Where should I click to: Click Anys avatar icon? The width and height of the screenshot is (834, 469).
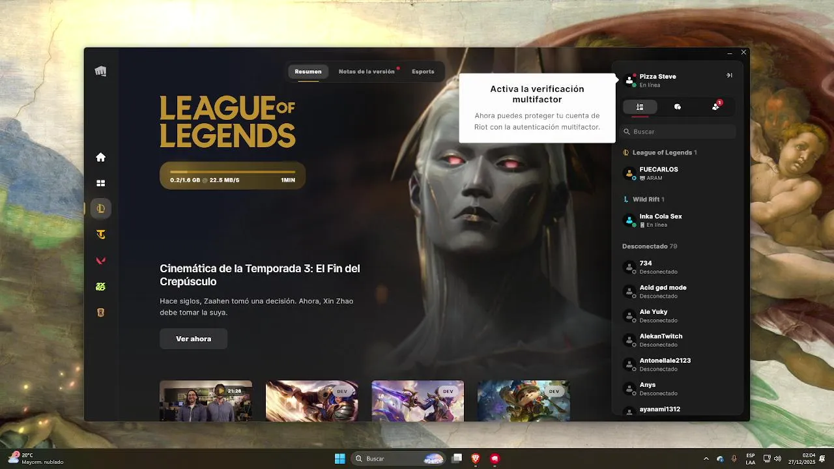tap(629, 389)
